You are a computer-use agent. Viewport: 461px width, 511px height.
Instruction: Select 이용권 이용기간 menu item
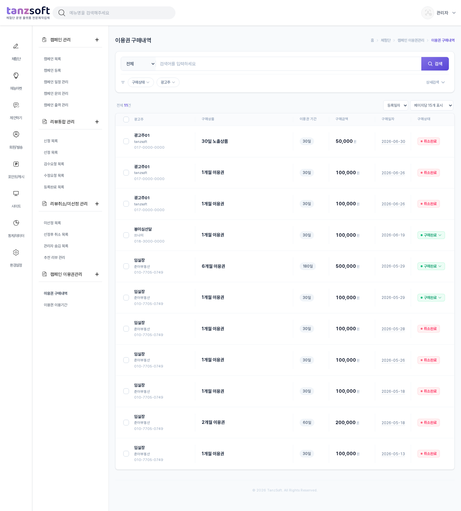(x=56, y=305)
